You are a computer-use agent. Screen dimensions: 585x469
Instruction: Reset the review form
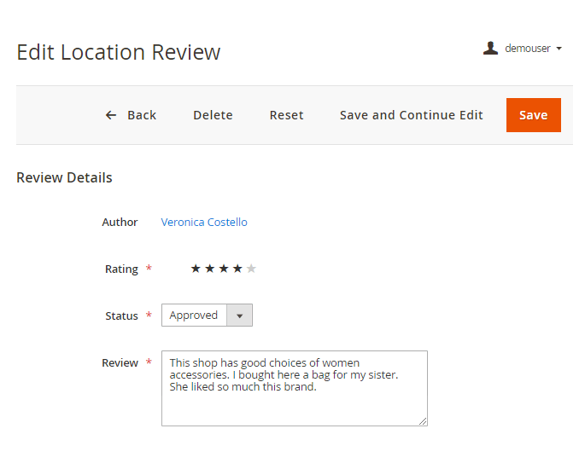coord(286,115)
